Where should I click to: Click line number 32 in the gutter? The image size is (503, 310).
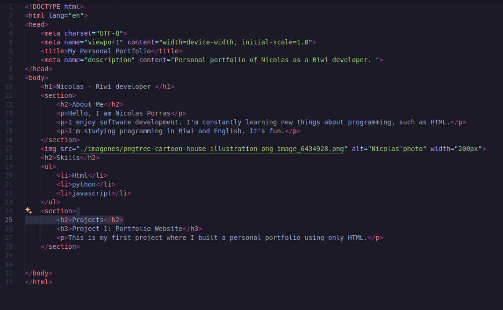pos(9,282)
